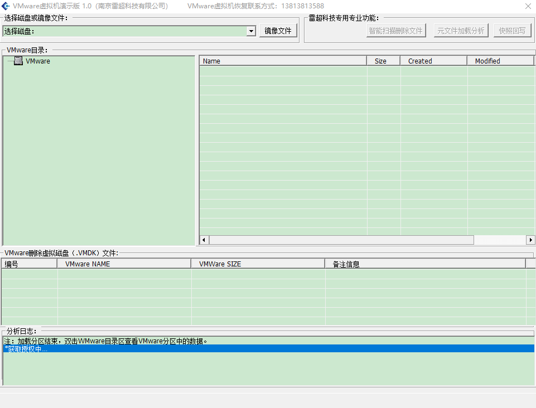Viewport: 536px width, 408px height.
Task: Select the VMware disk icon in directory tree
Action: (x=18, y=61)
